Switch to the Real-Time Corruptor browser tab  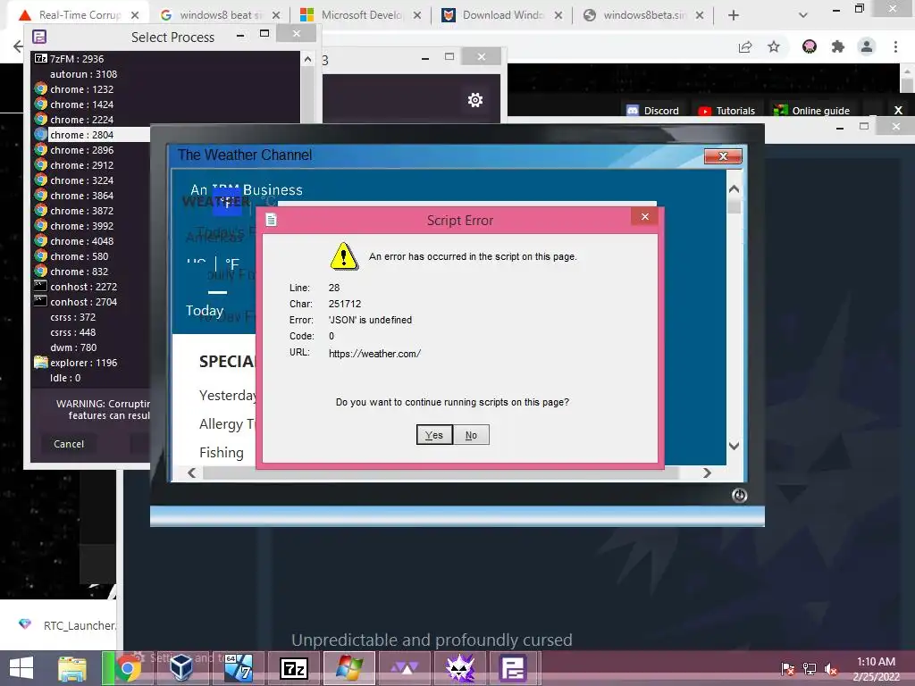tap(80, 15)
